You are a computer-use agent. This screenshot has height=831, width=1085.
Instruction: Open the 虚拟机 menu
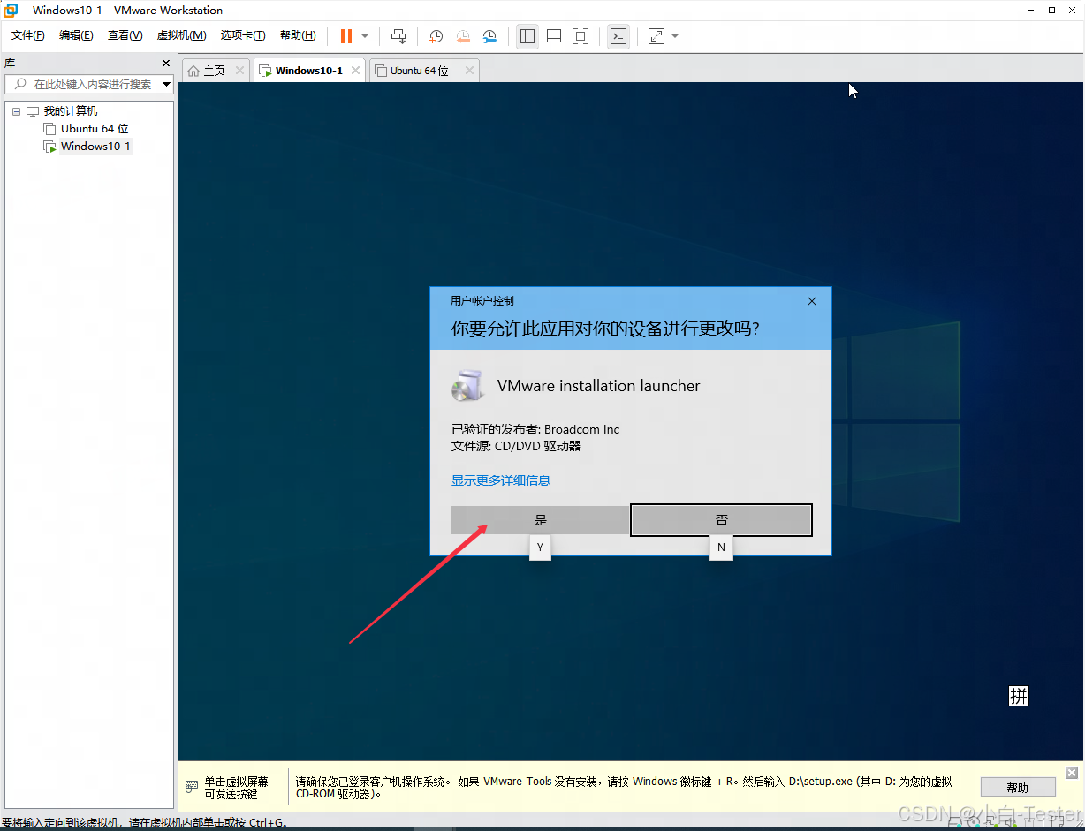pos(181,35)
